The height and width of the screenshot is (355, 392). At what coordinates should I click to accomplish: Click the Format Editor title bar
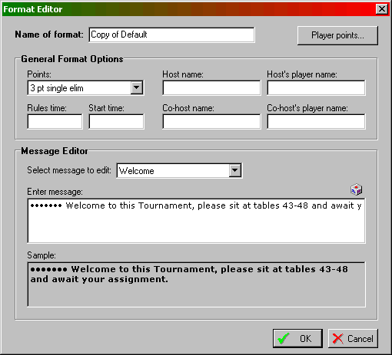190,9
